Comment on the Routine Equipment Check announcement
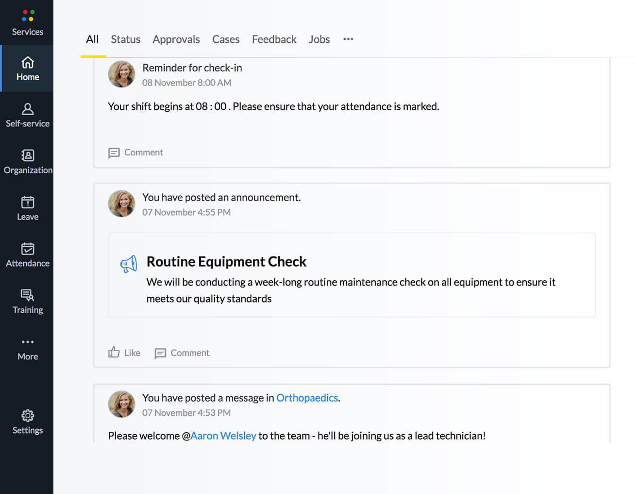Screen dimensions: 636x494 [182, 353]
